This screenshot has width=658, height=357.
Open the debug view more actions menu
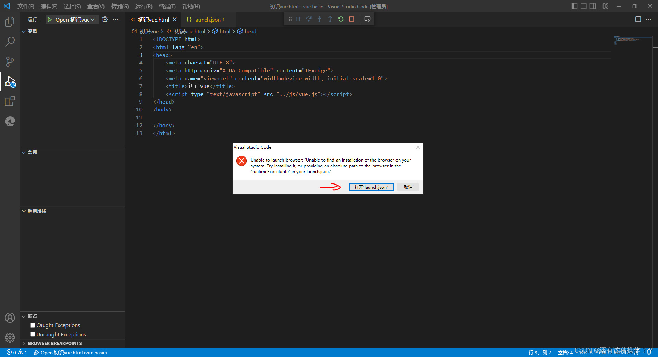[115, 20]
